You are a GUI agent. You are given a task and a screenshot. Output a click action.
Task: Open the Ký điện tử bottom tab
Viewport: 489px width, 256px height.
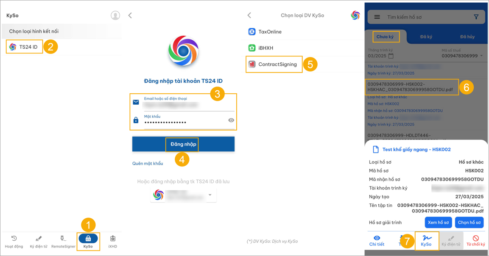39,242
